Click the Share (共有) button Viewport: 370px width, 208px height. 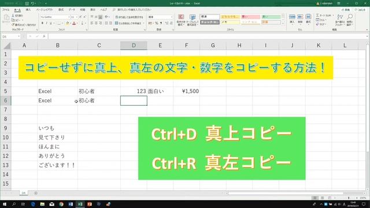346,10
